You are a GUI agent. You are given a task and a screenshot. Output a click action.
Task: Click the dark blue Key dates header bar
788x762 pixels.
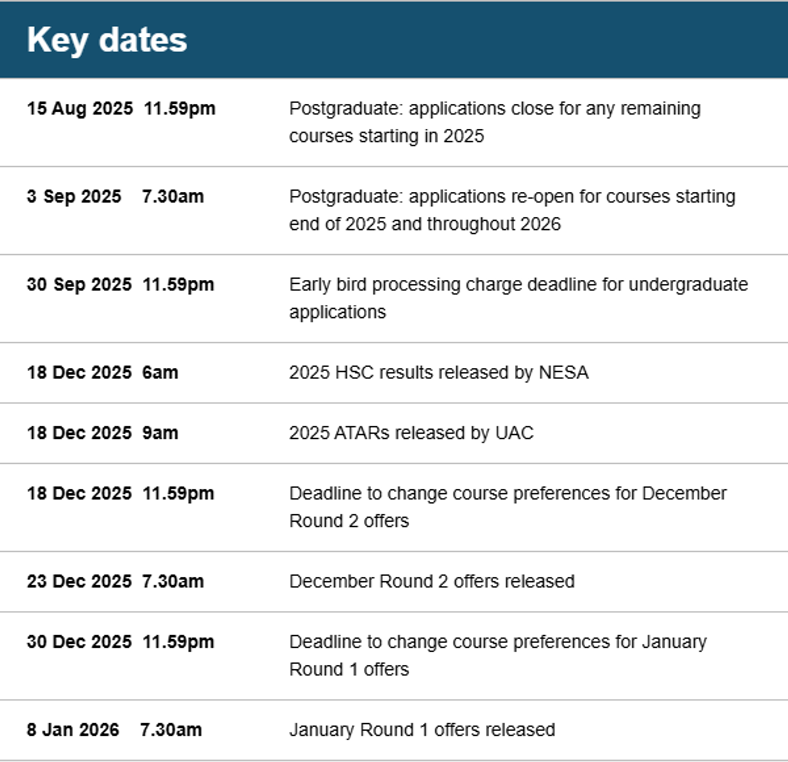(x=394, y=40)
